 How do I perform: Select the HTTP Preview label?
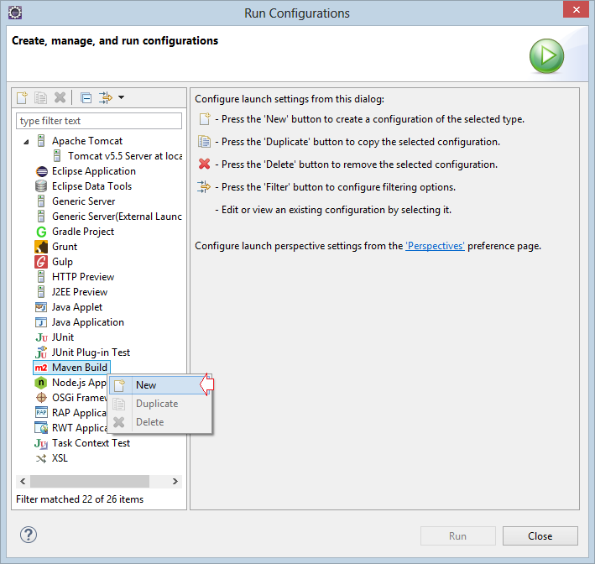pos(83,277)
